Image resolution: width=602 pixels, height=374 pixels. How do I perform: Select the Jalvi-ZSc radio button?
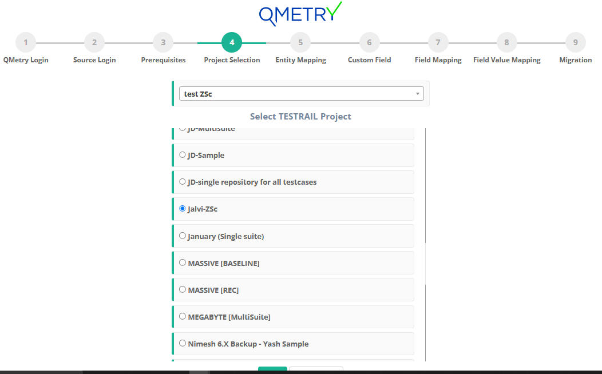183,209
